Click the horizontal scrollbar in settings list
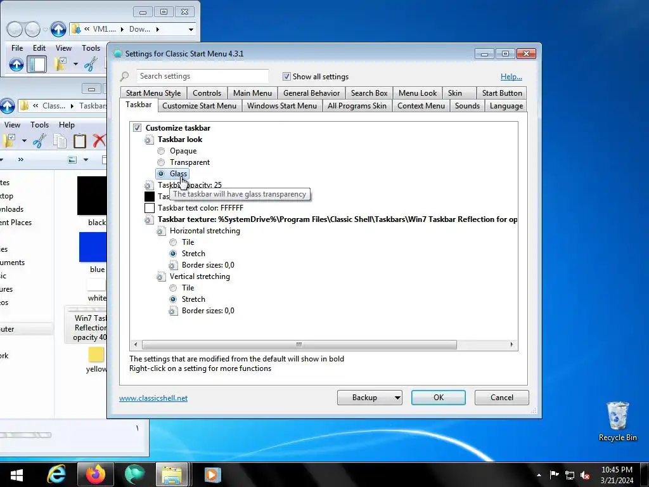This screenshot has width=649, height=487. 299,344
